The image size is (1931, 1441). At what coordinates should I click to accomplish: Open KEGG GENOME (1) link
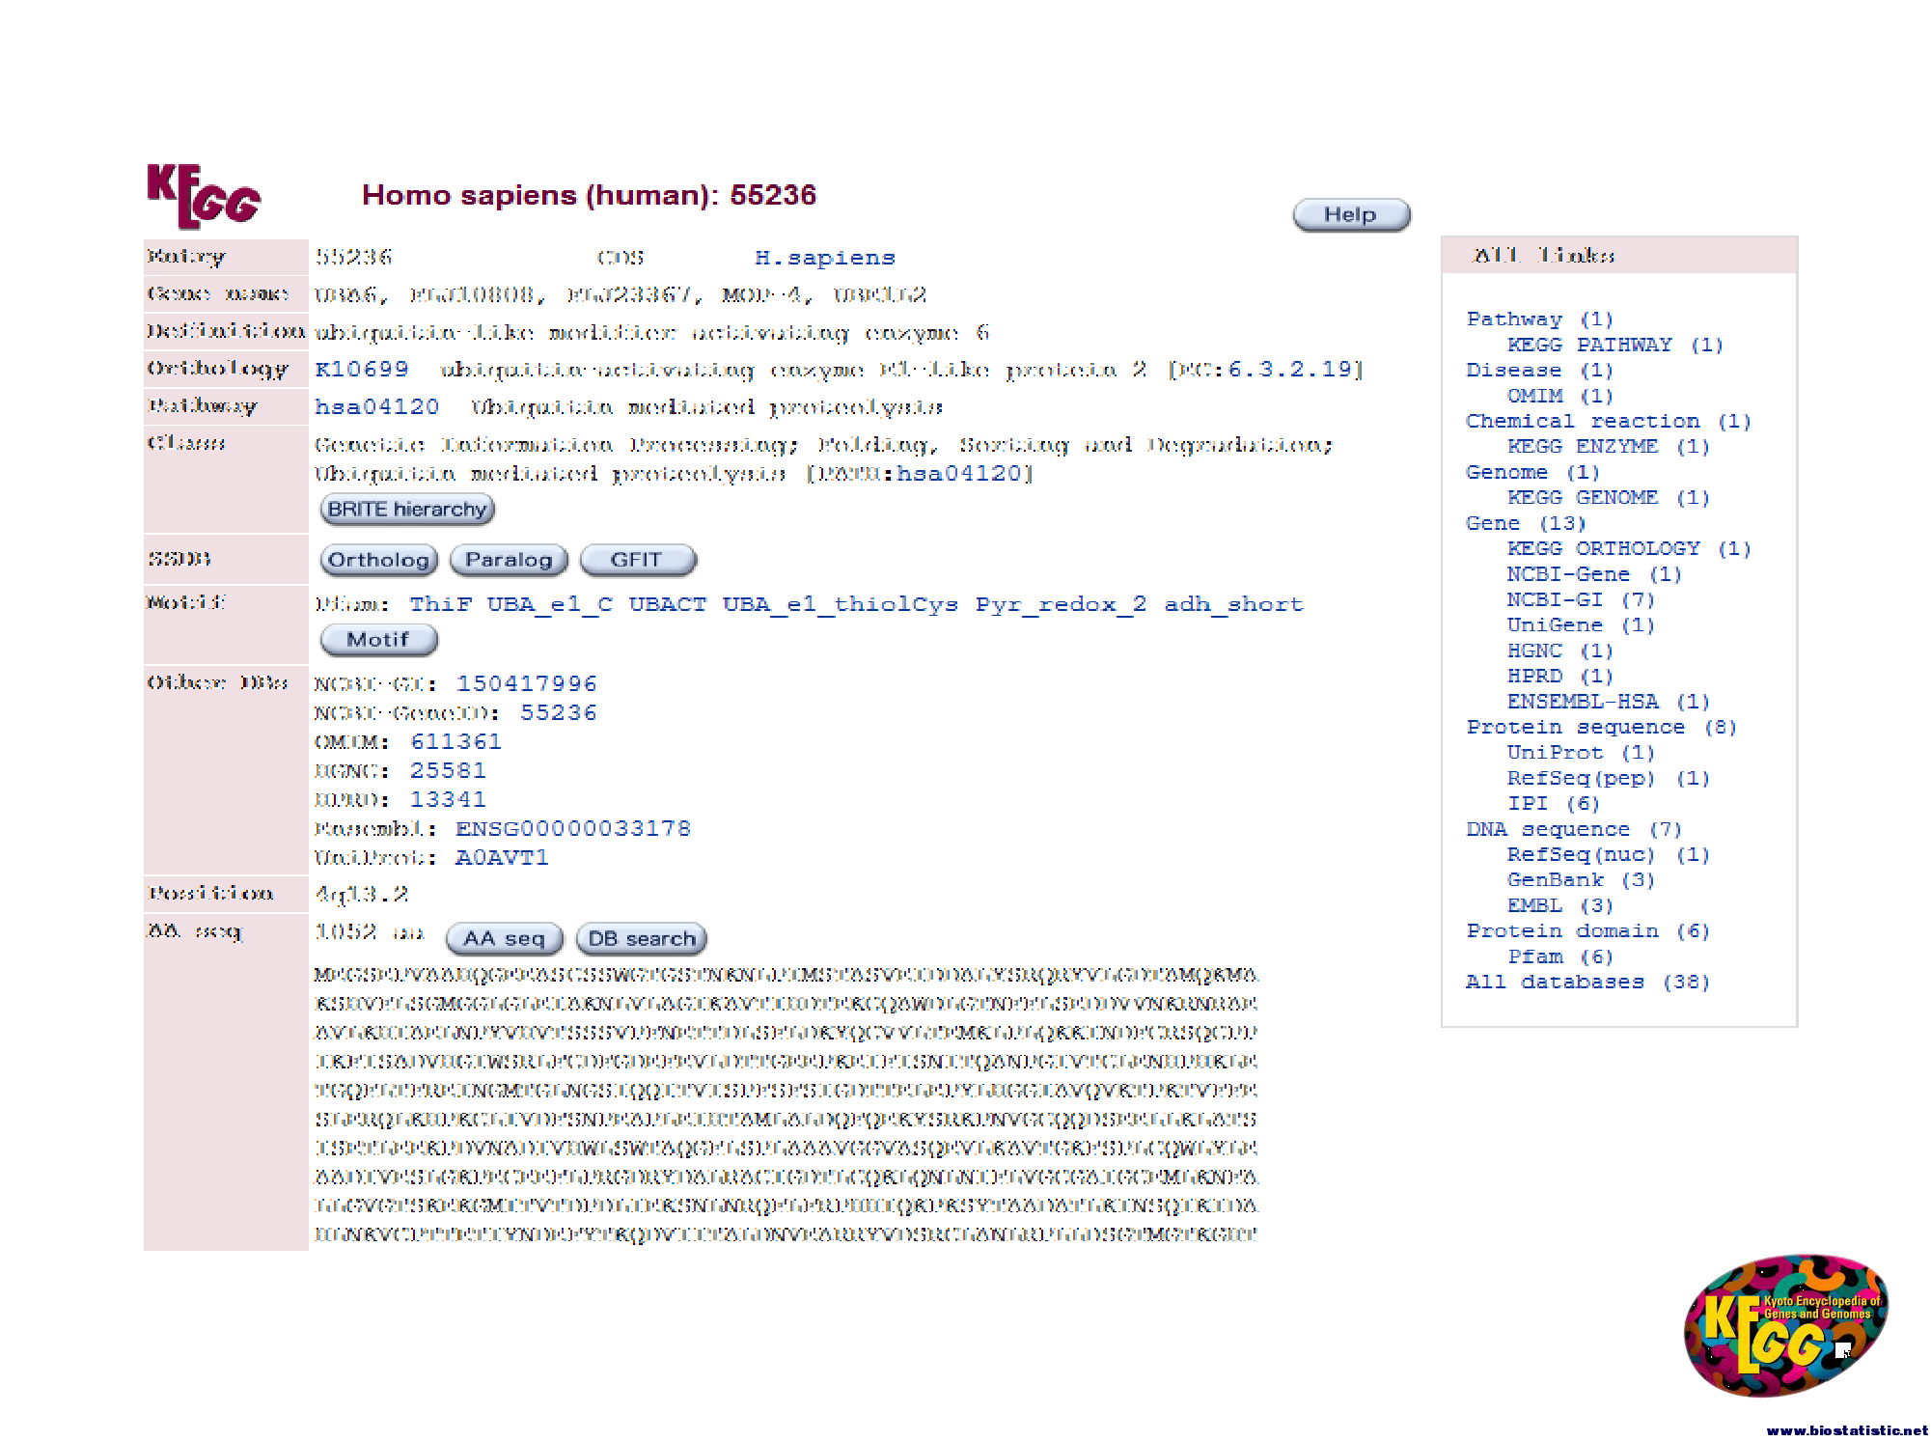pos(1609,498)
